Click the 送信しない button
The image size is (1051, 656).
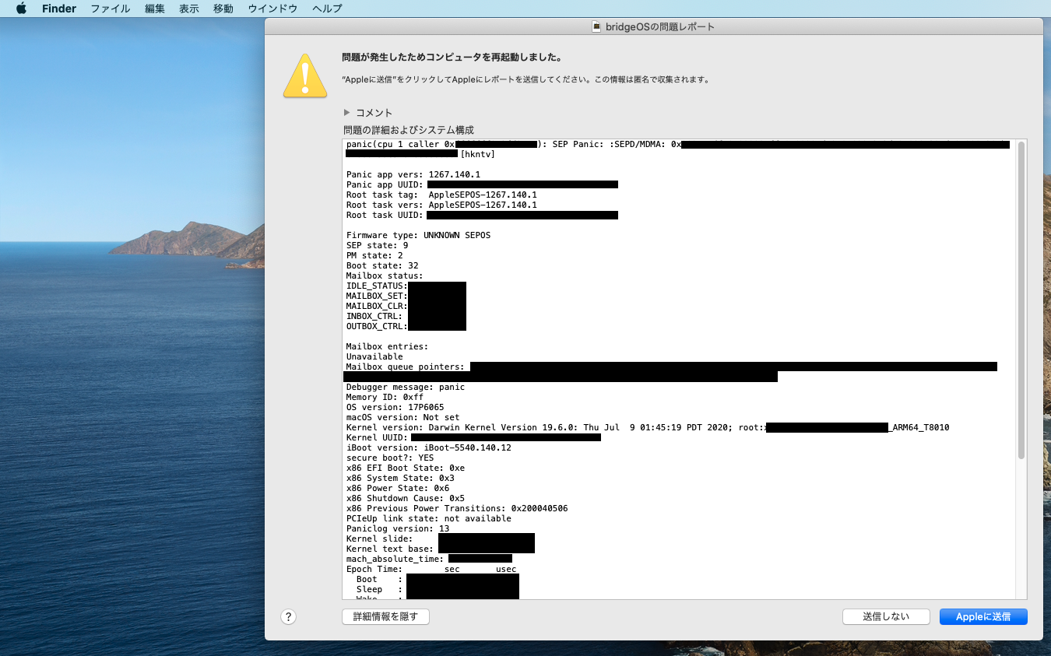885,616
